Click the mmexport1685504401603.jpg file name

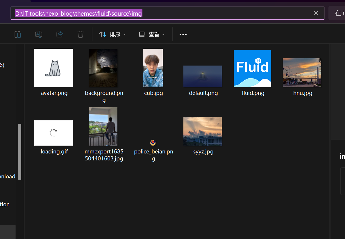pyautogui.click(x=104, y=155)
